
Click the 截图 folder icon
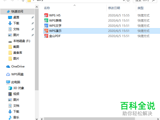(10, 47)
